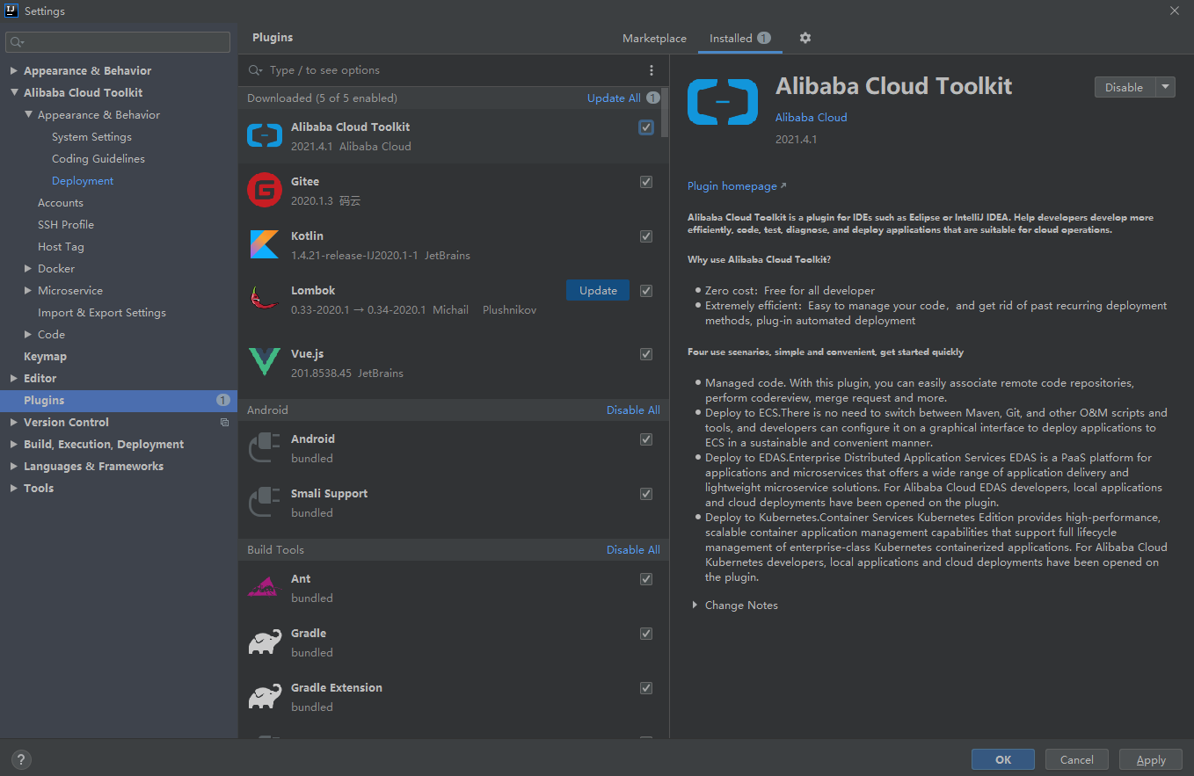Image resolution: width=1194 pixels, height=776 pixels.
Task: Click the Vue.js plugin icon
Action: [x=265, y=361]
